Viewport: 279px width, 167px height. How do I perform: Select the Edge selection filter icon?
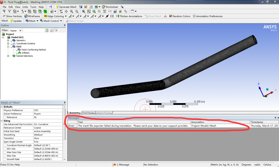(x=35, y=12)
